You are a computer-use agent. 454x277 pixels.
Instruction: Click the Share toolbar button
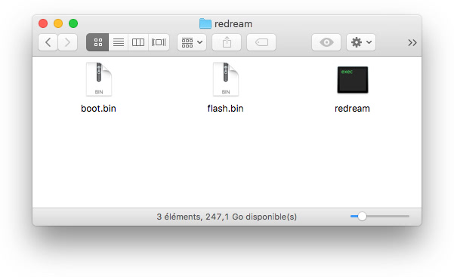point(227,42)
